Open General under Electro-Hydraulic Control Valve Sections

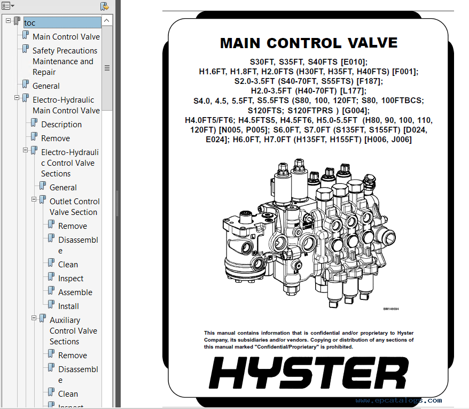(x=63, y=188)
